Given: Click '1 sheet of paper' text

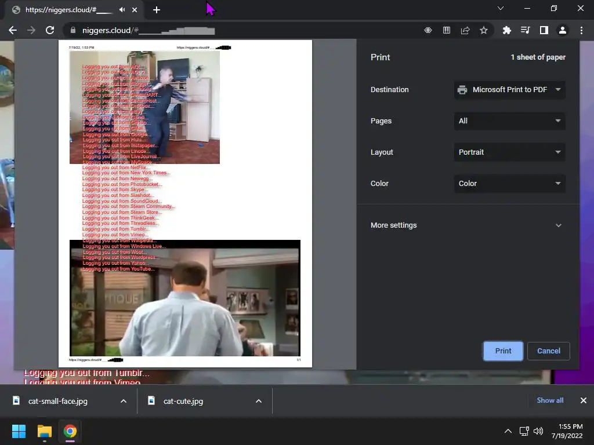Looking at the screenshot, I should [x=538, y=57].
